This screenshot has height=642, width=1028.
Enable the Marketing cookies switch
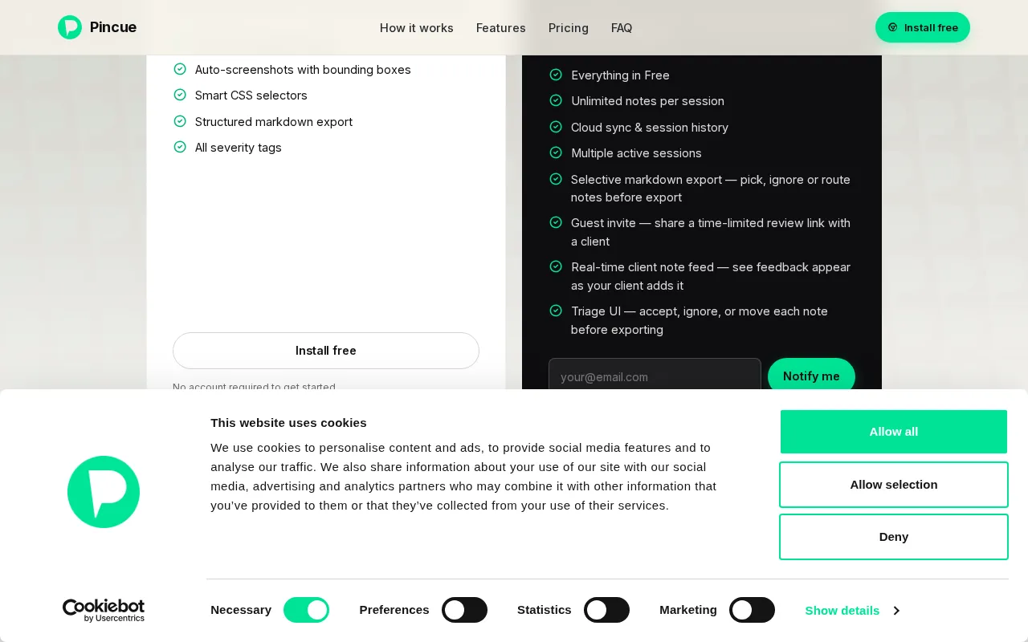[752, 610]
